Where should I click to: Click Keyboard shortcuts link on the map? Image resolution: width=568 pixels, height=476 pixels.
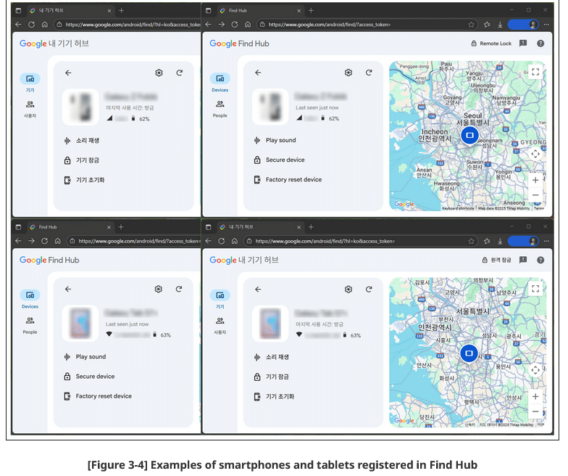click(458, 208)
